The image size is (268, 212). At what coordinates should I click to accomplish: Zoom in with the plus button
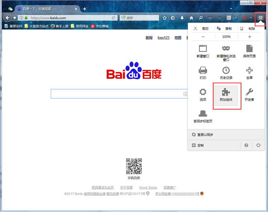point(249,37)
